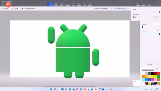Click the History (Журнал) timeline slider
The width and height of the screenshot is (161, 91).
pos(146,12)
